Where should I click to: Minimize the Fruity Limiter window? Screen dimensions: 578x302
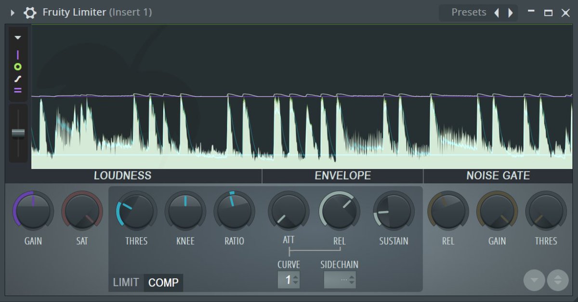coord(531,12)
